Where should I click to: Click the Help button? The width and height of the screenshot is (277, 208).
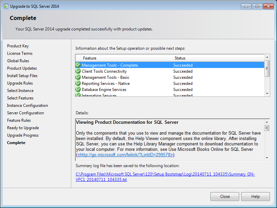255,197
